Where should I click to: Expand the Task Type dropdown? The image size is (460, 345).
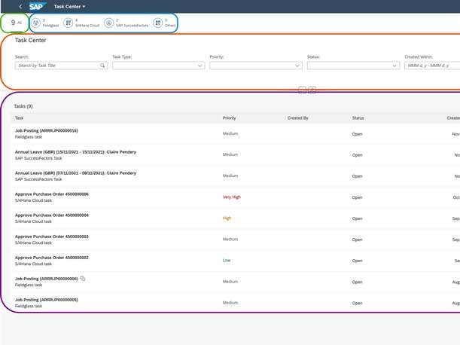200,66
